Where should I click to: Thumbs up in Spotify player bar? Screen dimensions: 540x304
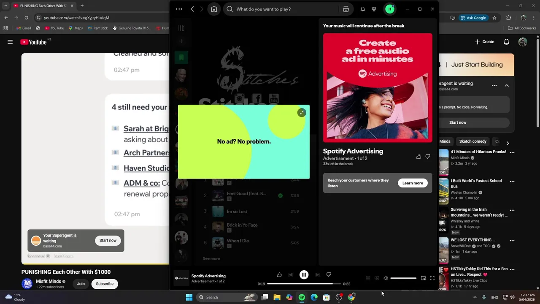pyautogui.click(x=279, y=274)
